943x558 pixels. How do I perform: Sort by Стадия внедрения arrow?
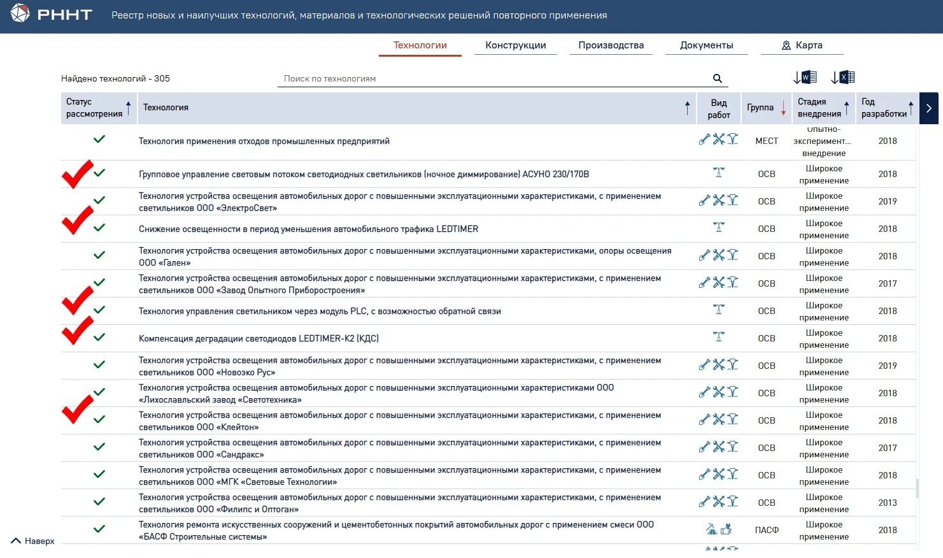coord(847,108)
